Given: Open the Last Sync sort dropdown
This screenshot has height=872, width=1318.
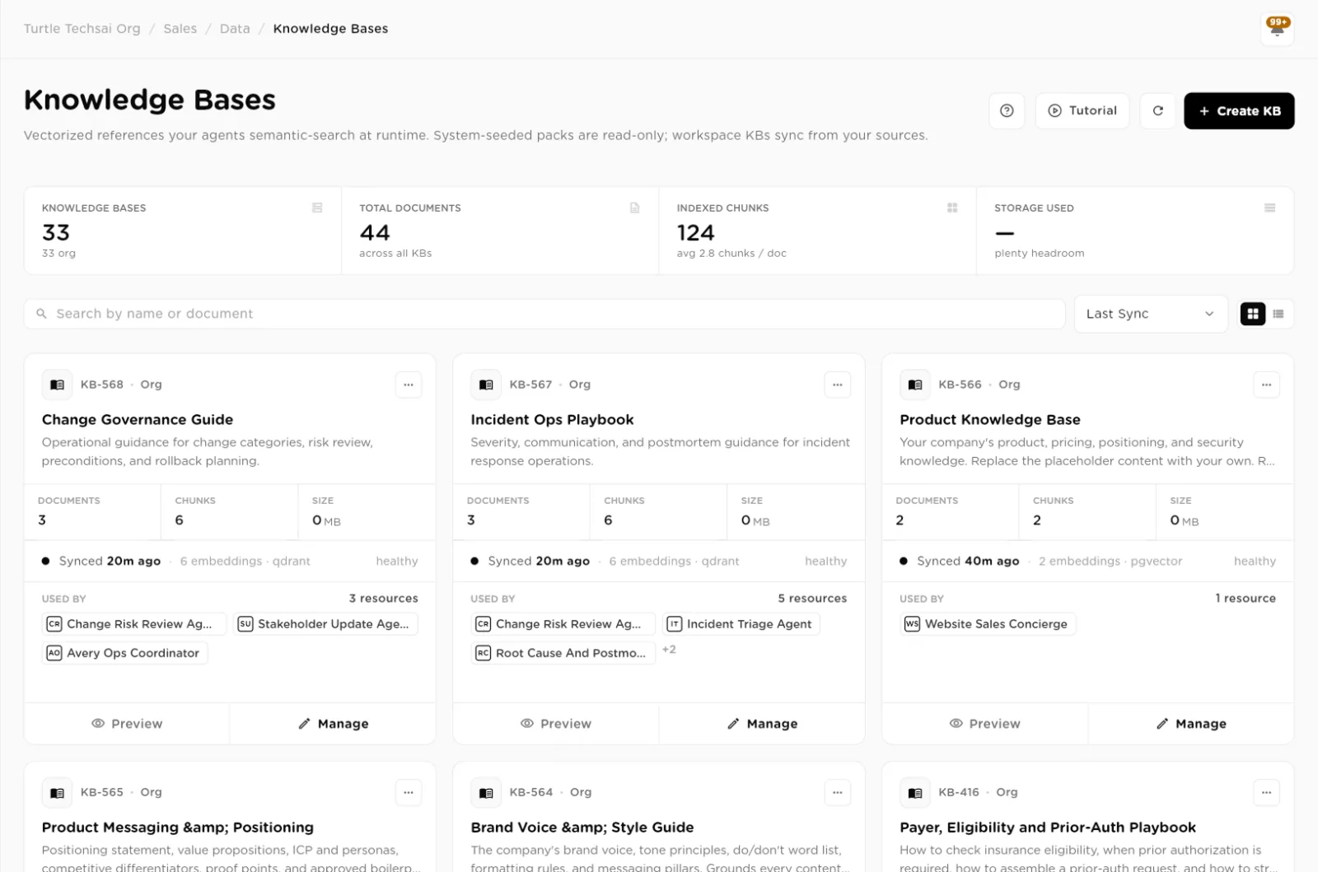Looking at the screenshot, I should 1151,314.
